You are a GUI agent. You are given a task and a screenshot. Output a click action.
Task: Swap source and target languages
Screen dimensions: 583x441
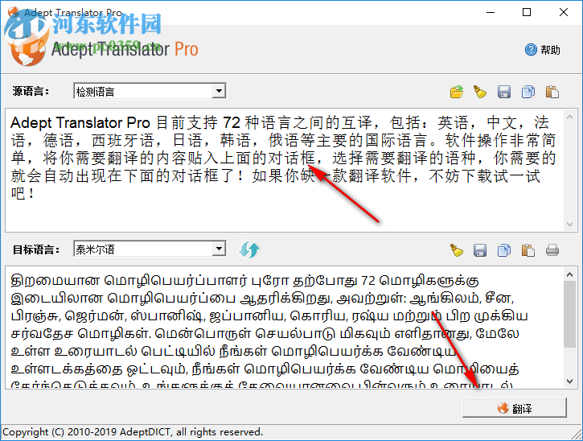point(249,249)
